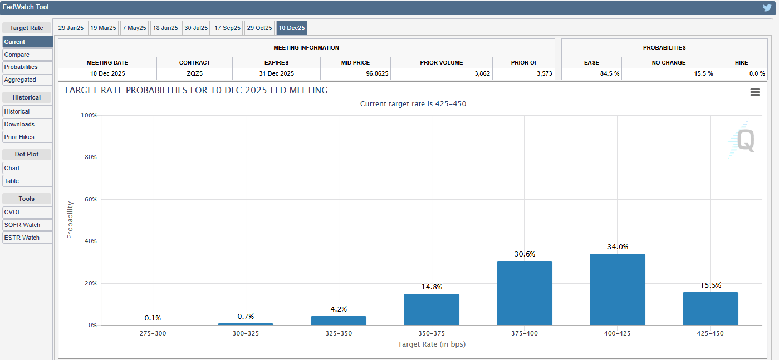Open the 7 May25 meeting tab

coord(134,27)
